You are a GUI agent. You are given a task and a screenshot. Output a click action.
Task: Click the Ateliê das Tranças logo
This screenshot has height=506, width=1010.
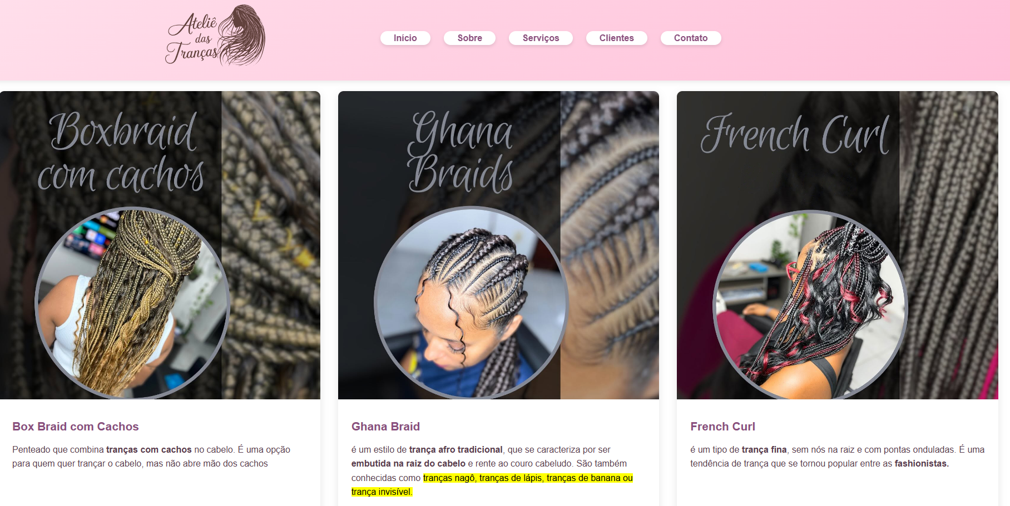click(x=215, y=36)
